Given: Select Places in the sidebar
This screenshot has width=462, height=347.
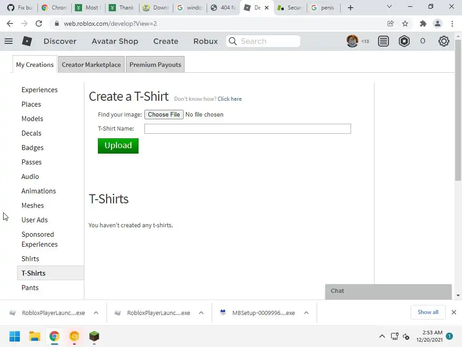Looking at the screenshot, I should point(31,104).
